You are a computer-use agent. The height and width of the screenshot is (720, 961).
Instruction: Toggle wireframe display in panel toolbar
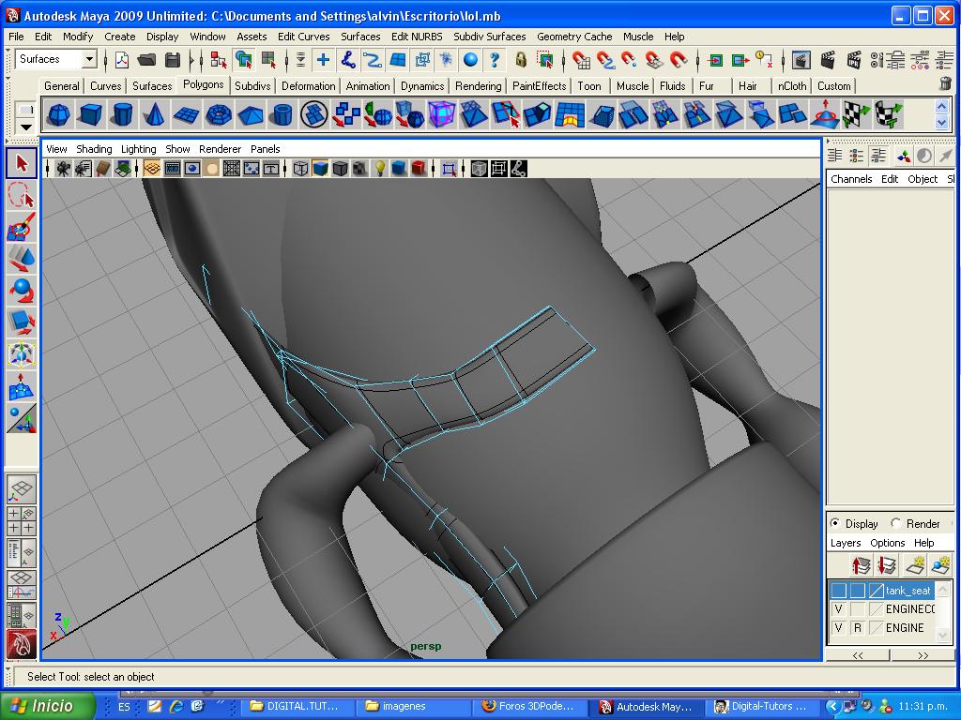pos(300,168)
